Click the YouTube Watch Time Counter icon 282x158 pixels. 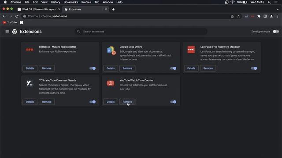click(x=111, y=83)
